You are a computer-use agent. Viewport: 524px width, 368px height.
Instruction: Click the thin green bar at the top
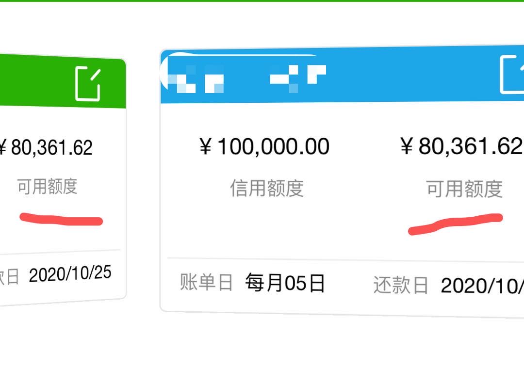click(x=262, y=1)
